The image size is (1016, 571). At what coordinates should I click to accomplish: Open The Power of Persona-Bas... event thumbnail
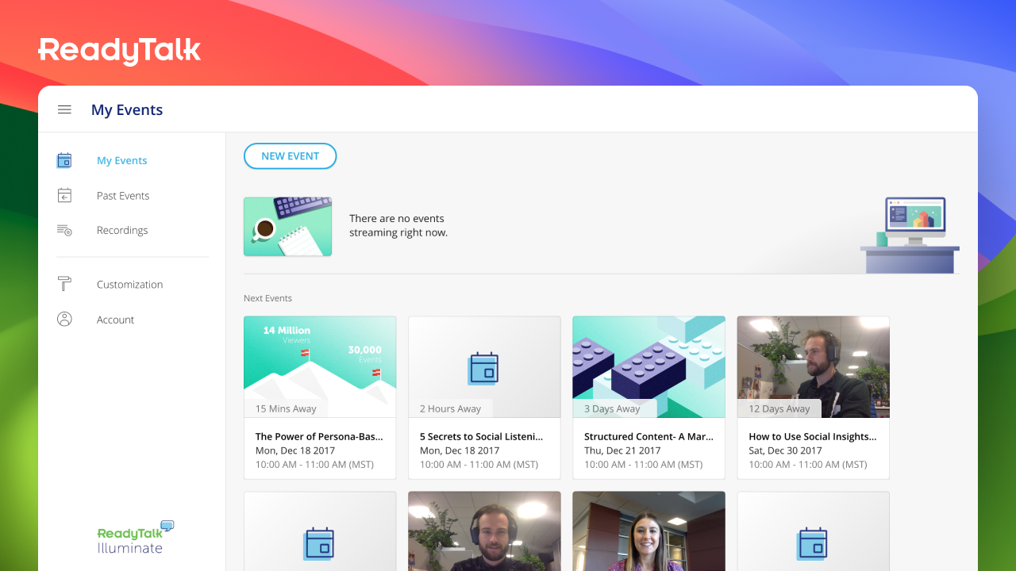tap(320, 366)
